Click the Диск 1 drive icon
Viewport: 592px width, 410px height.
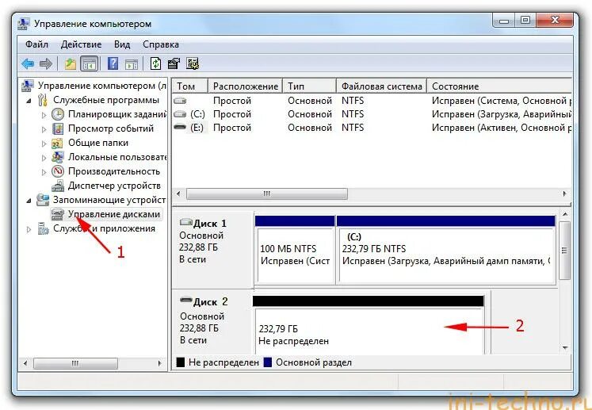185,222
